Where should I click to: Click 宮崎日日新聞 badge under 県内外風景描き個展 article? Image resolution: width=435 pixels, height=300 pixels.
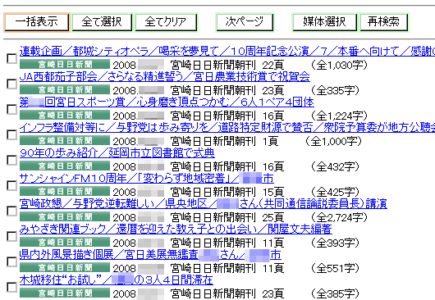[65, 268]
